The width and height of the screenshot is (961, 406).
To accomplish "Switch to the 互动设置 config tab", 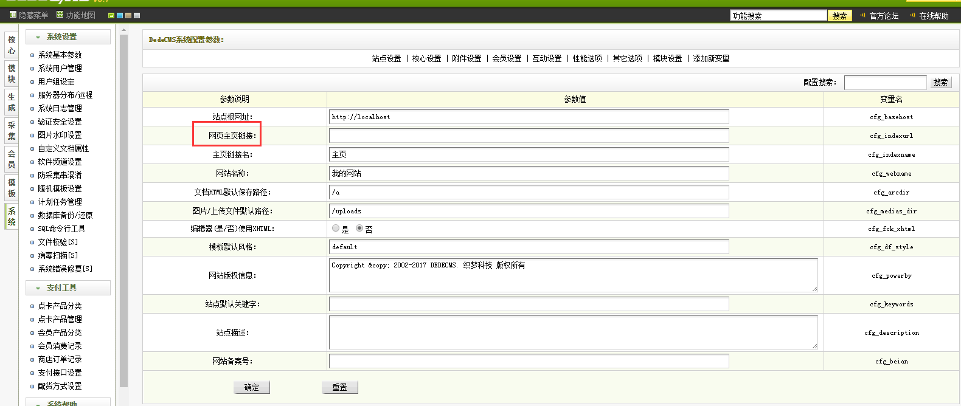I will tap(547, 58).
